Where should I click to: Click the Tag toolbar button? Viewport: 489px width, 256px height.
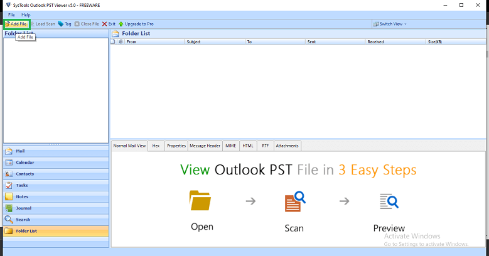pyautogui.click(x=65, y=24)
